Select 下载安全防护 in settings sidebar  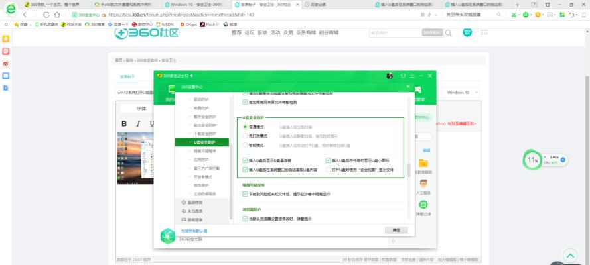tap(204, 134)
